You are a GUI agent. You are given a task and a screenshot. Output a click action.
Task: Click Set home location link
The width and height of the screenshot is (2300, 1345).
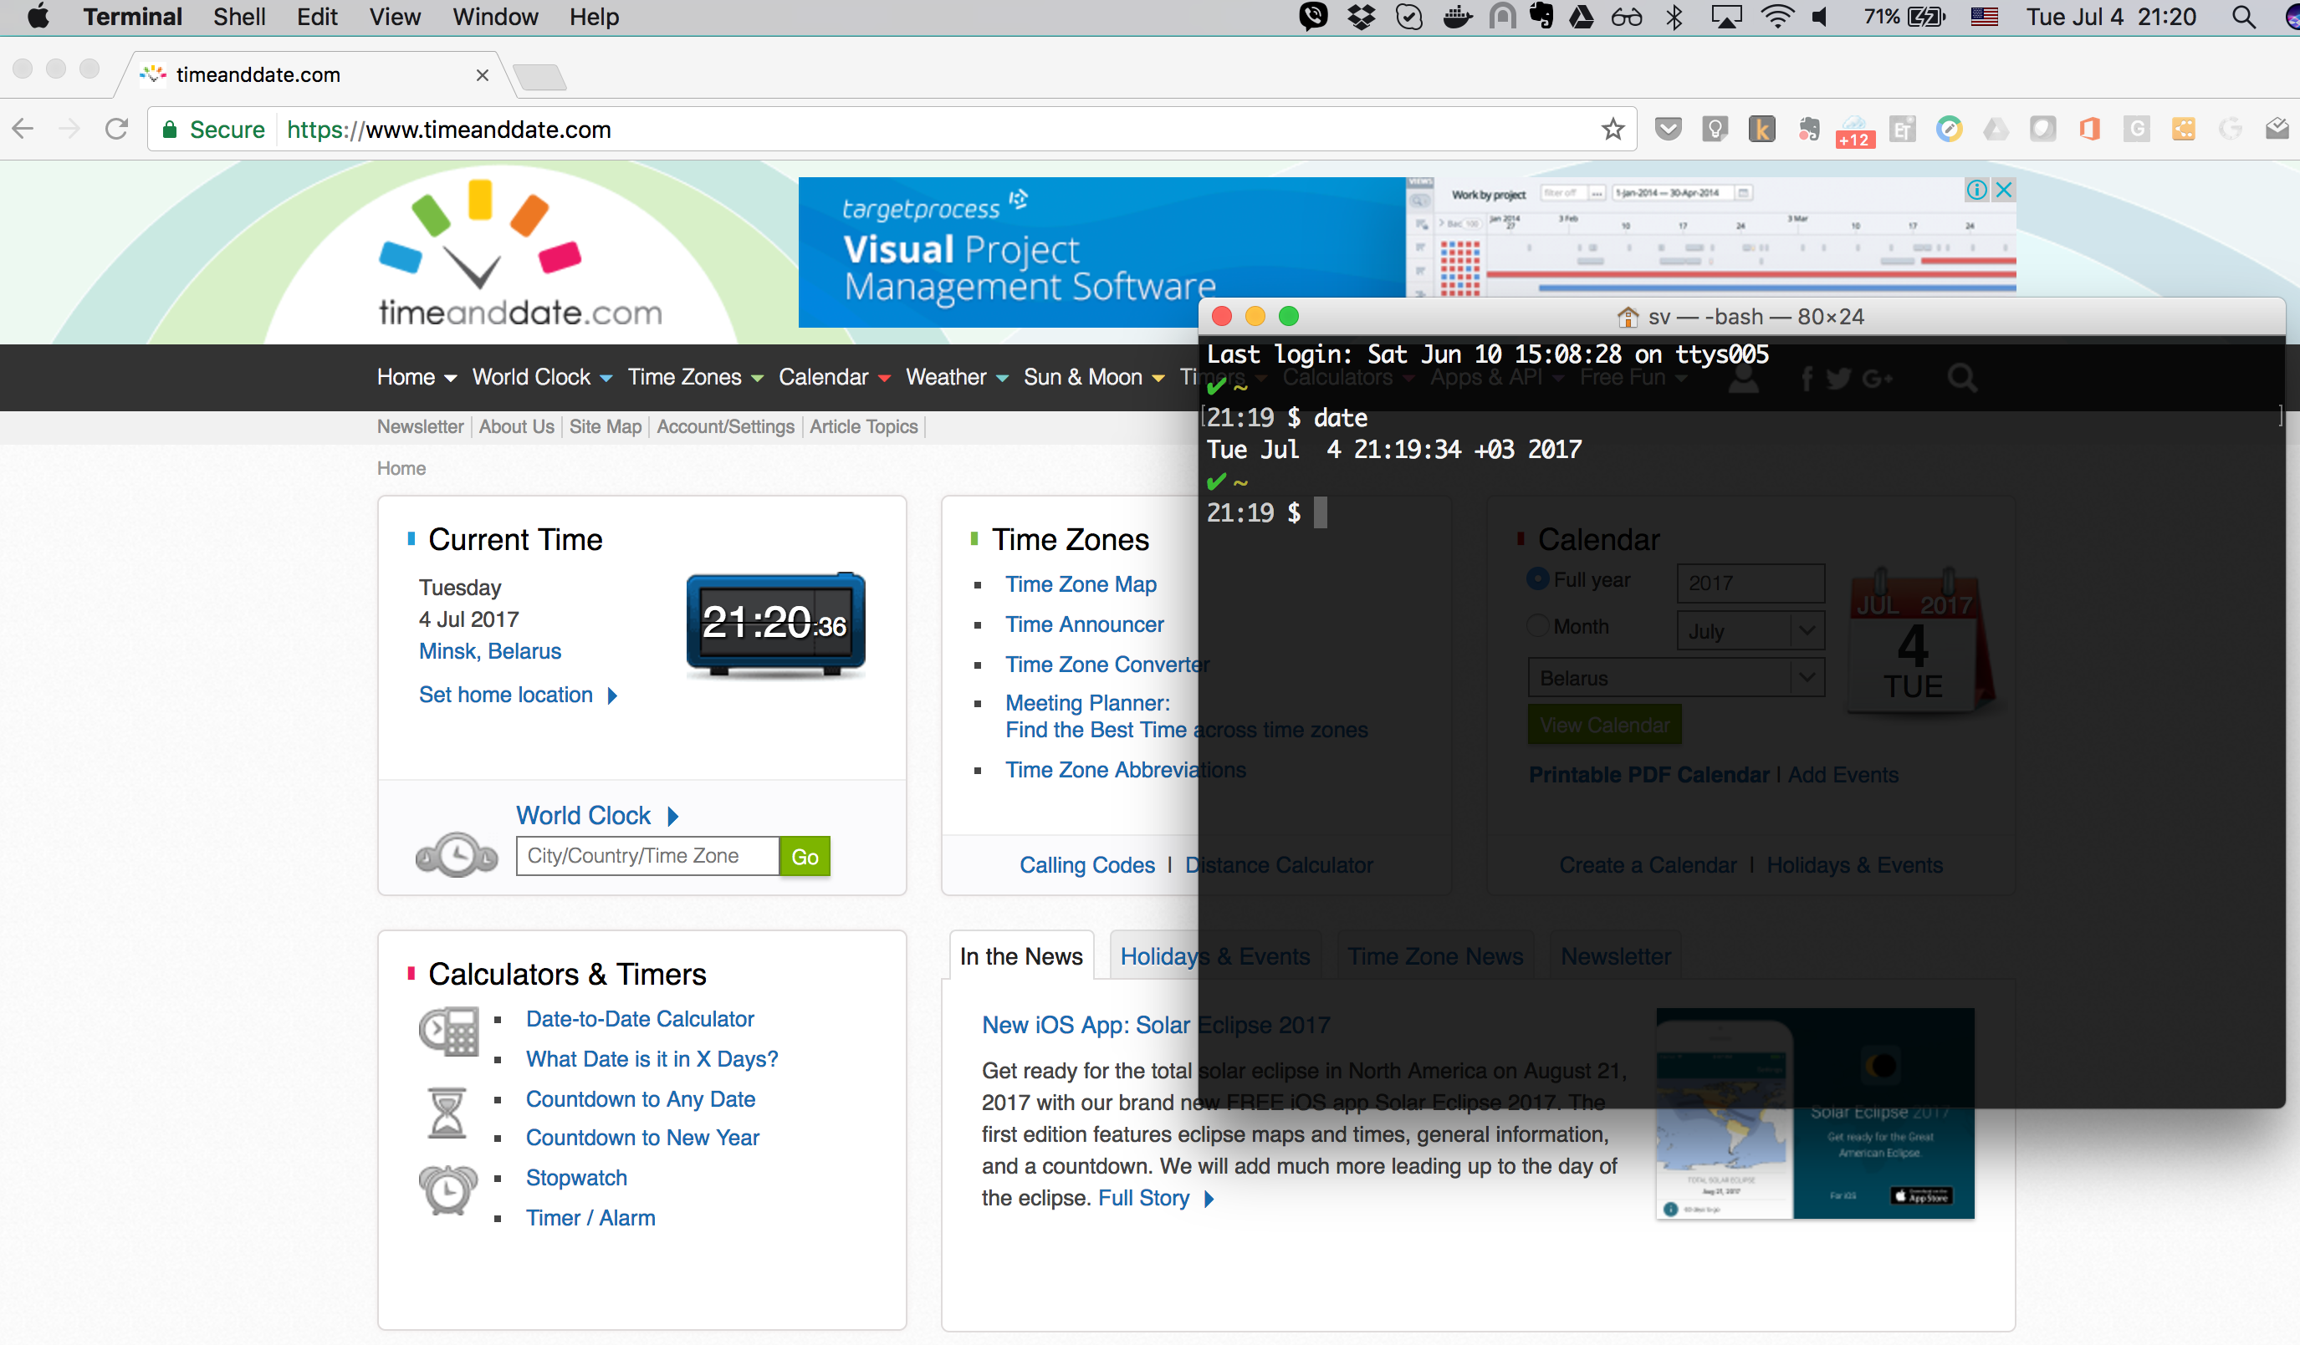point(518,695)
